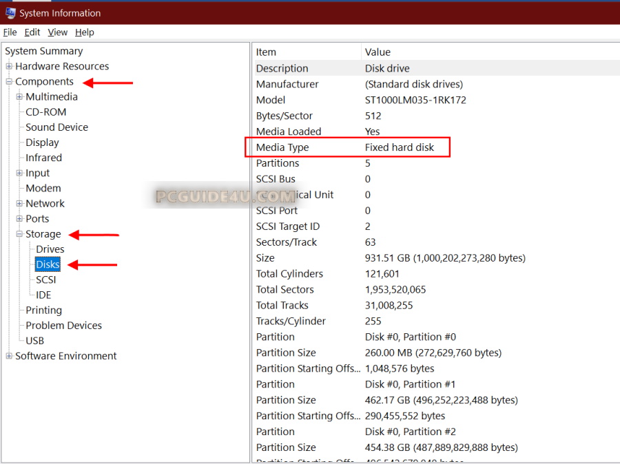This screenshot has height=464, width=620.
Task: Collapse the Storage tree node
Action: pyautogui.click(x=19, y=234)
